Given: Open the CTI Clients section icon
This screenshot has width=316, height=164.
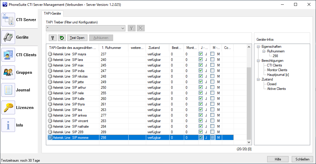Looking at the screenshot, I should (x=8, y=55).
